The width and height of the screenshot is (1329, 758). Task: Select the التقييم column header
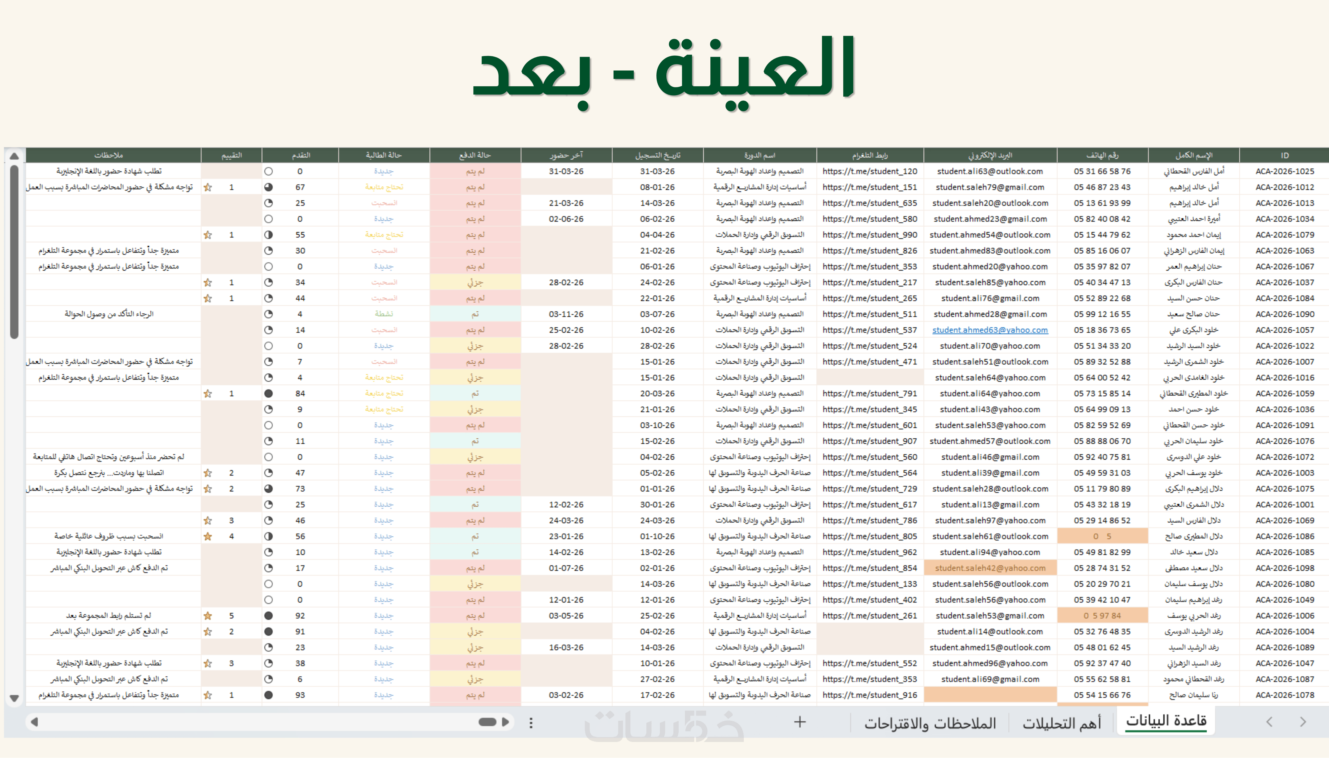tap(232, 155)
